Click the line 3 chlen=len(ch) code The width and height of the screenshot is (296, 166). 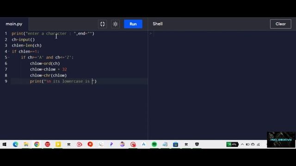tap(27, 46)
